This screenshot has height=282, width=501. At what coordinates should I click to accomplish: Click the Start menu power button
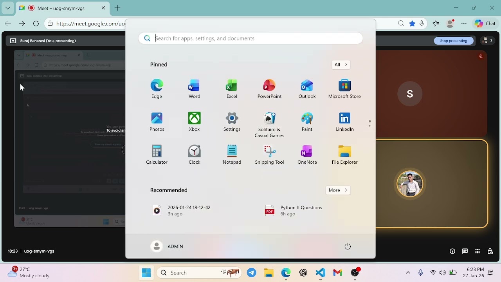coord(348,246)
